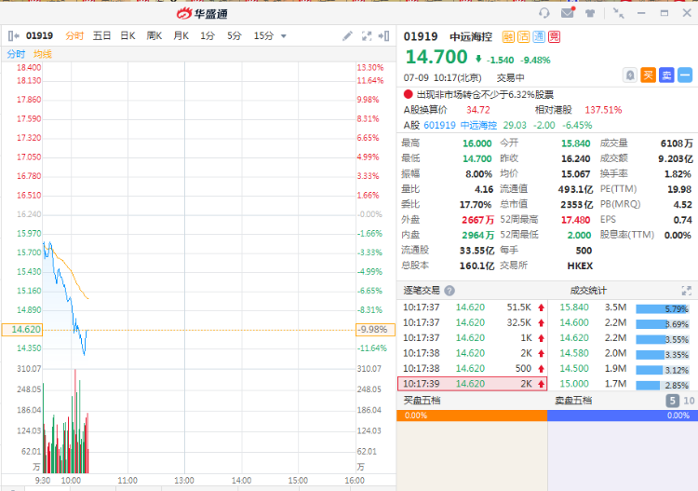
Task: Click the 买盘五档 bid header
Action: 422,401
